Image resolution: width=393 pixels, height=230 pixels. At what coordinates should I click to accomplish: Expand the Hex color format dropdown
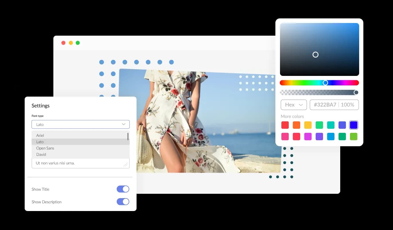coord(293,105)
